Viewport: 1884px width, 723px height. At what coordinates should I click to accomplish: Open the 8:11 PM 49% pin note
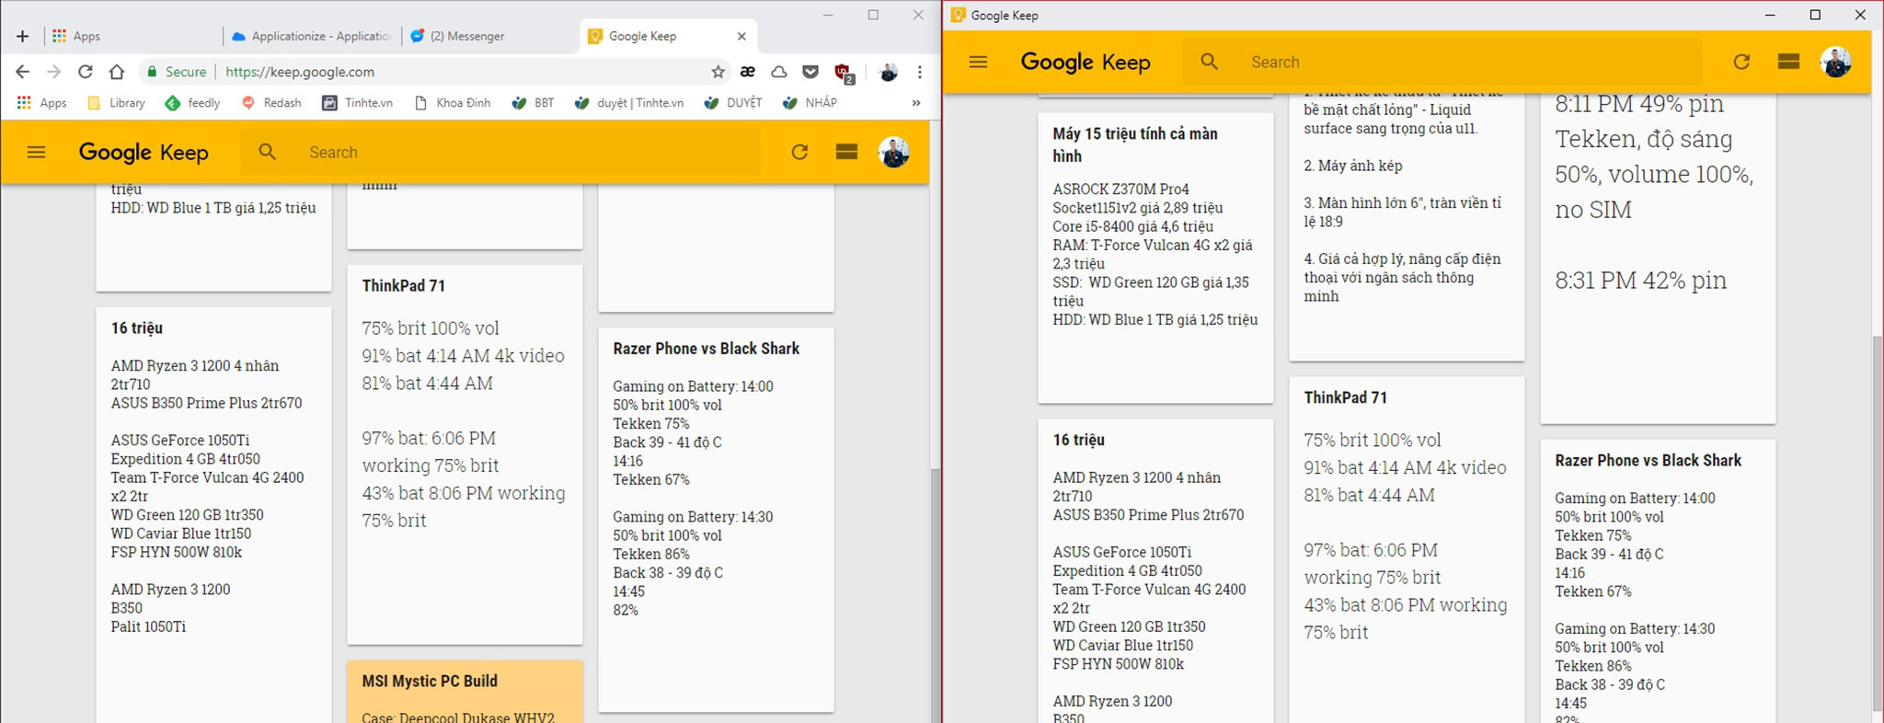[x=1658, y=258]
